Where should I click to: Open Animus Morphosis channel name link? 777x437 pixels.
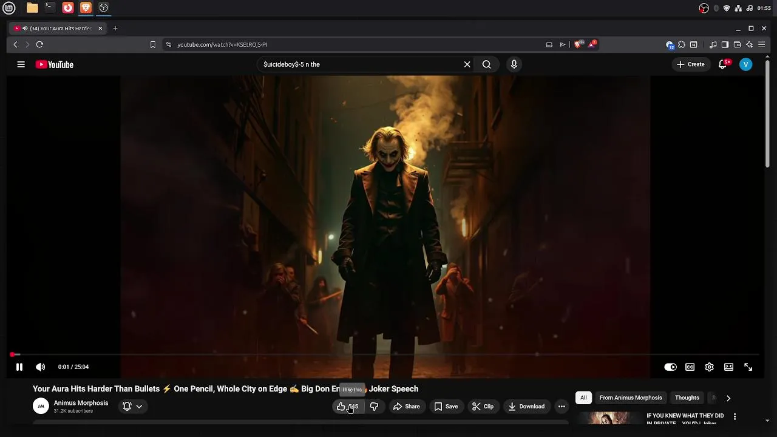click(x=81, y=403)
